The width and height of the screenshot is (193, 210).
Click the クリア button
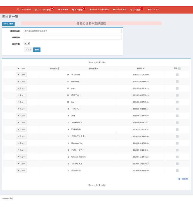point(28,50)
